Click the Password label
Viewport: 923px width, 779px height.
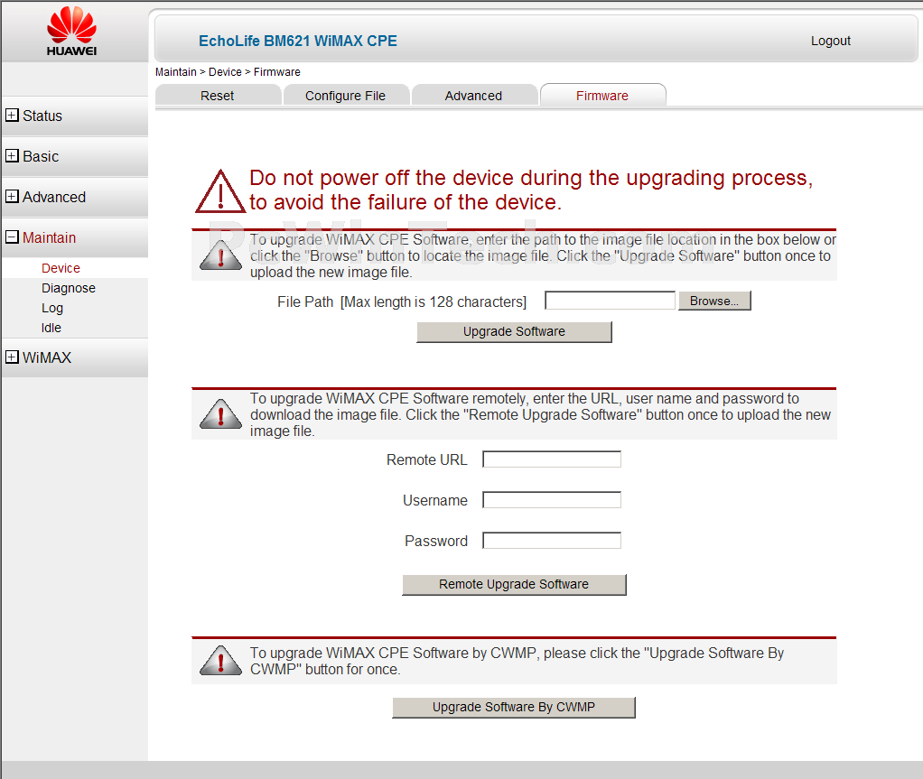tap(436, 542)
